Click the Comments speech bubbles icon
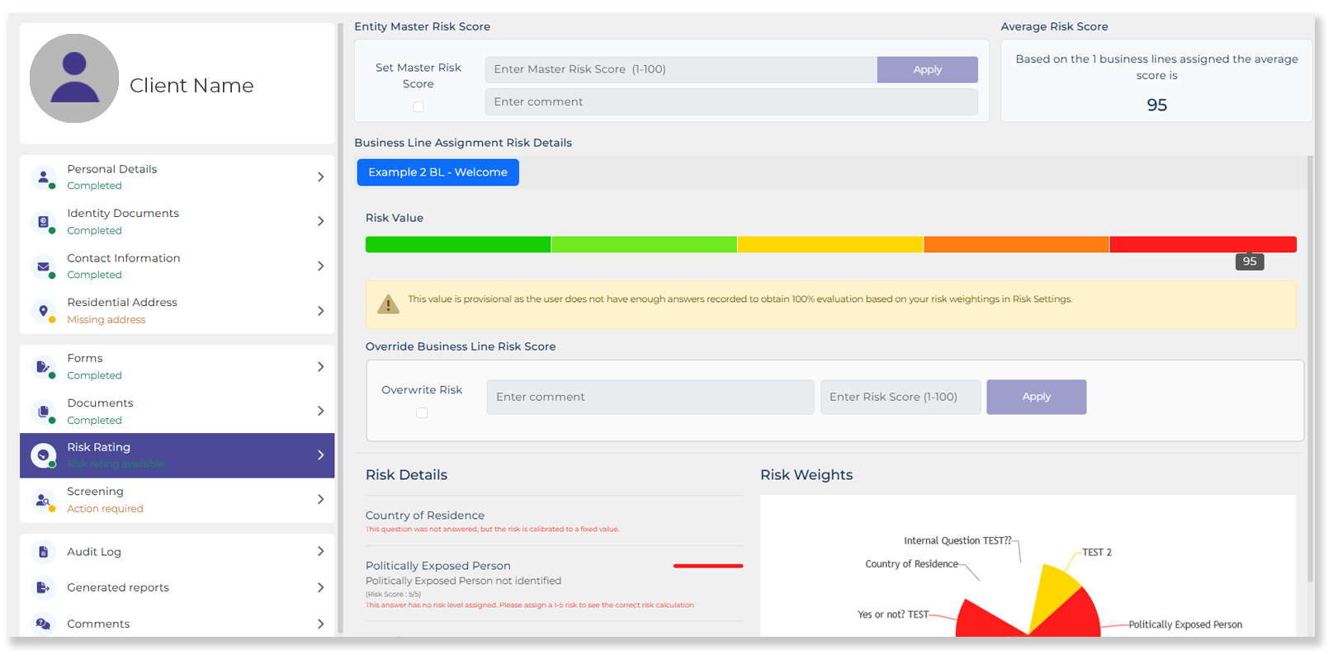 (43, 624)
